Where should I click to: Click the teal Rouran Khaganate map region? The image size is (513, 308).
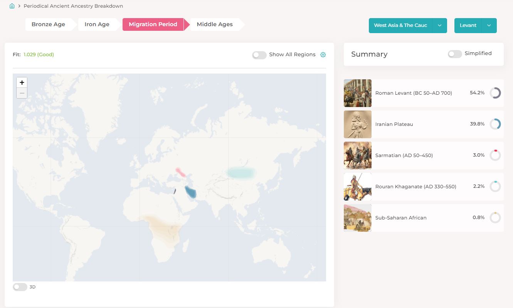pyautogui.click(x=241, y=173)
